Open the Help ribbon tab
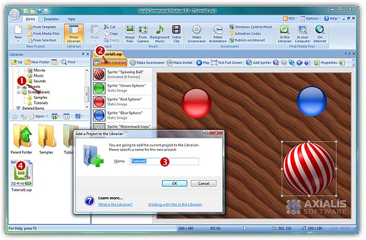This screenshot has height=240, width=366. pos(72,19)
